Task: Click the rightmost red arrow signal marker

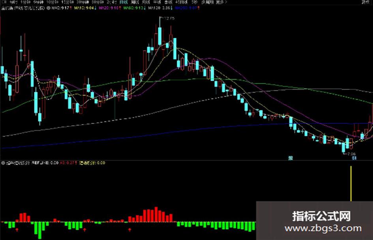Action: [x=129, y=230]
